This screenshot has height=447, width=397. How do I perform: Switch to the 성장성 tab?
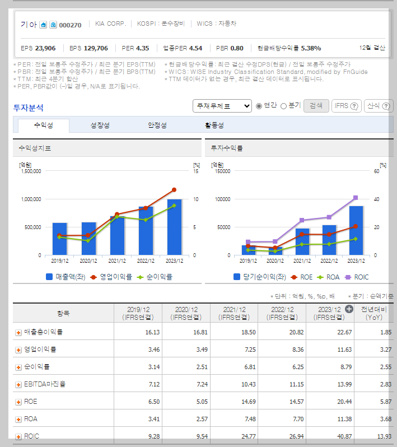(x=100, y=125)
